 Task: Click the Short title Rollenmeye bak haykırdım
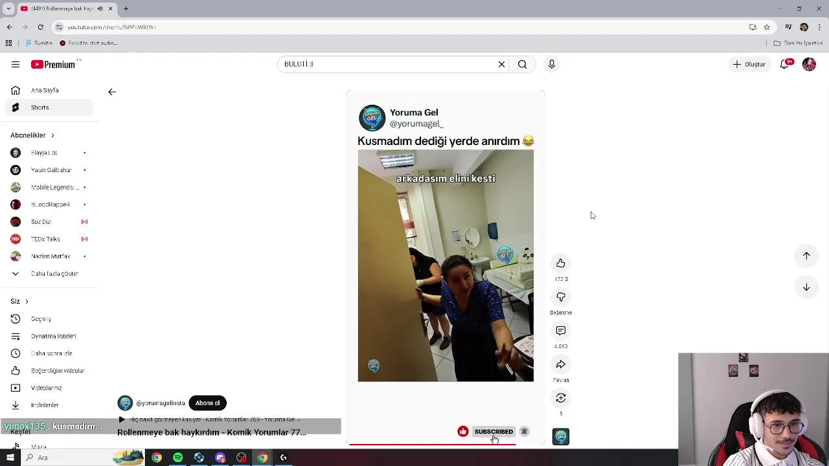(211, 432)
